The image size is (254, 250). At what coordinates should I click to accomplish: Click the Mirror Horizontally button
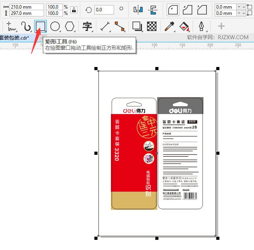point(138,9)
